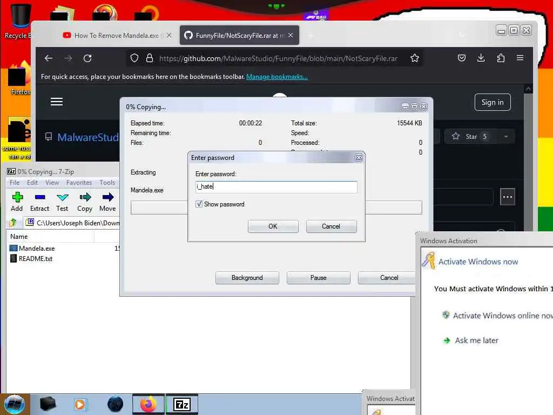Click the Firefox URL address bar

tap(278, 58)
